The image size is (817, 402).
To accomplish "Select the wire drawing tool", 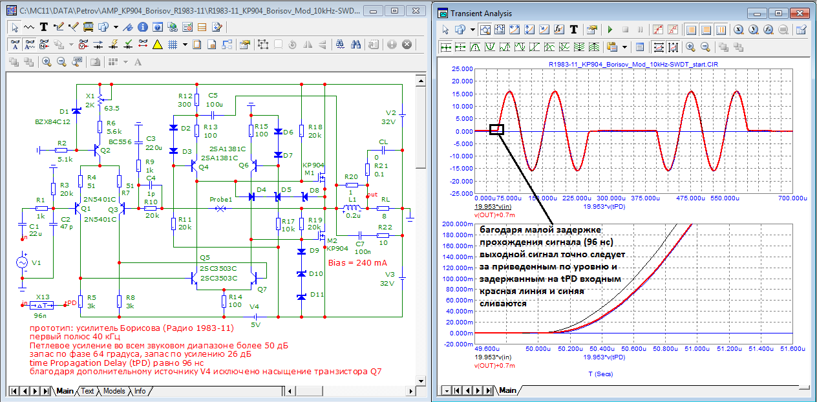I will pos(59,27).
